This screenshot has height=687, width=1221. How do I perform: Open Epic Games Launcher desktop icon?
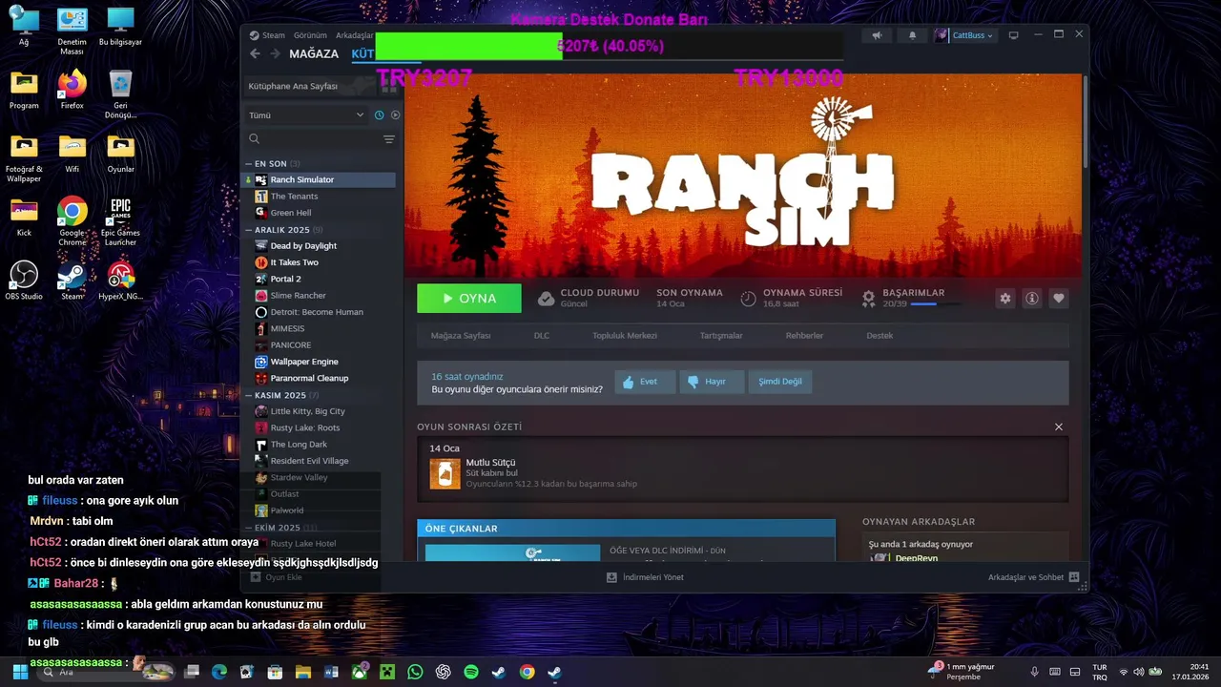120,222
